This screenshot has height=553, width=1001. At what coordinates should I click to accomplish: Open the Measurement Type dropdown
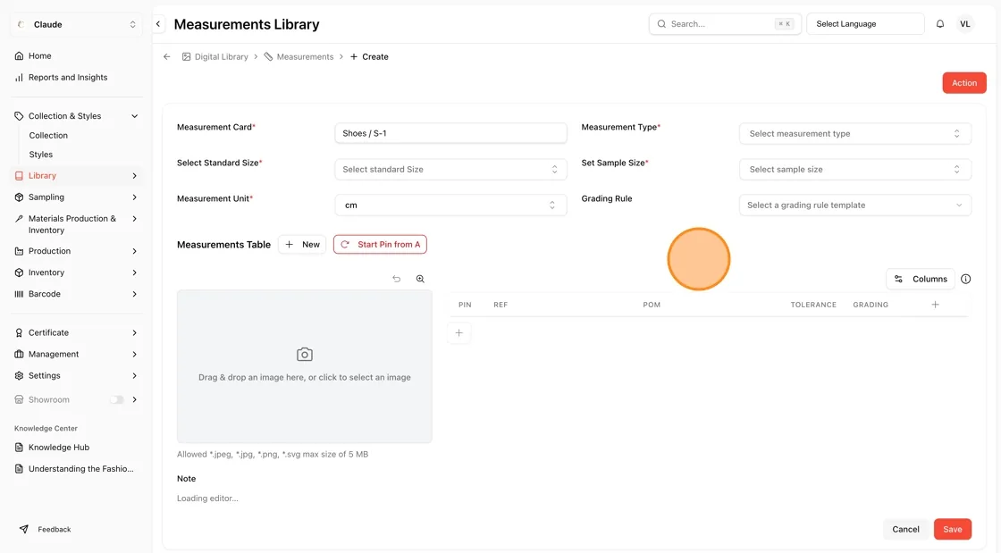[x=854, y=134]
